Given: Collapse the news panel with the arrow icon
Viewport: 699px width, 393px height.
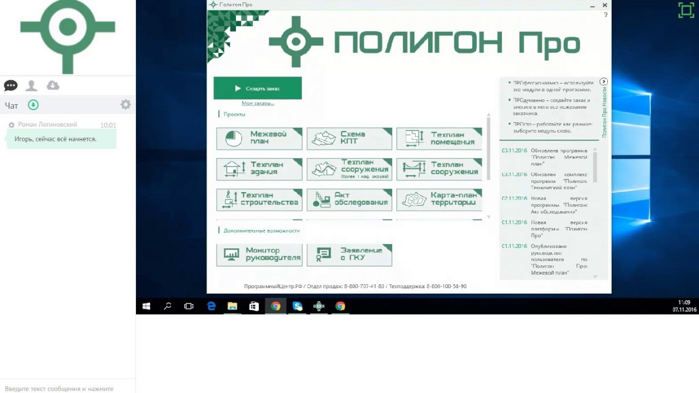Looking at the screenshot, I should (x=603, y=82).
